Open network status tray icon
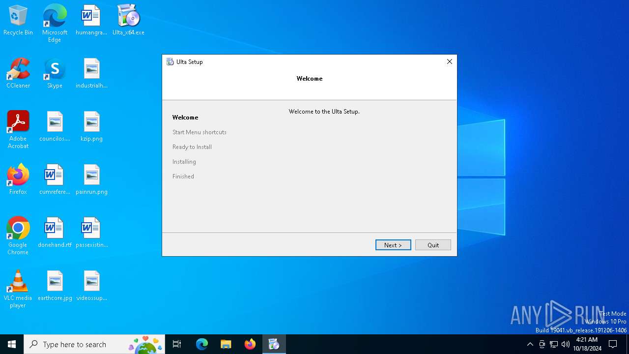This screenshot has height=354, width=629. (554, 344)
